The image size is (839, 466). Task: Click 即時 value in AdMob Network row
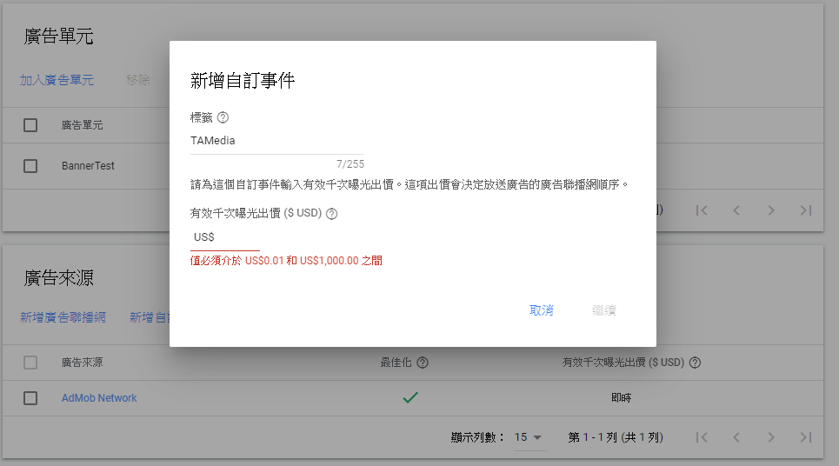click(622, 398)
